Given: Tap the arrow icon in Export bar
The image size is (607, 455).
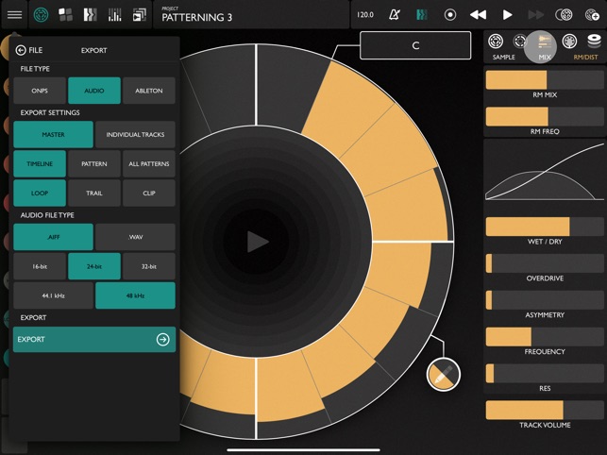Looking at the screenshot, I should (163, 339).
